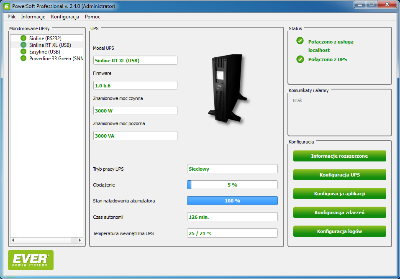Screen dimensions: 400x279
Task: Click the checkmark icon beside Połączono z UPS
Action: 300,59
